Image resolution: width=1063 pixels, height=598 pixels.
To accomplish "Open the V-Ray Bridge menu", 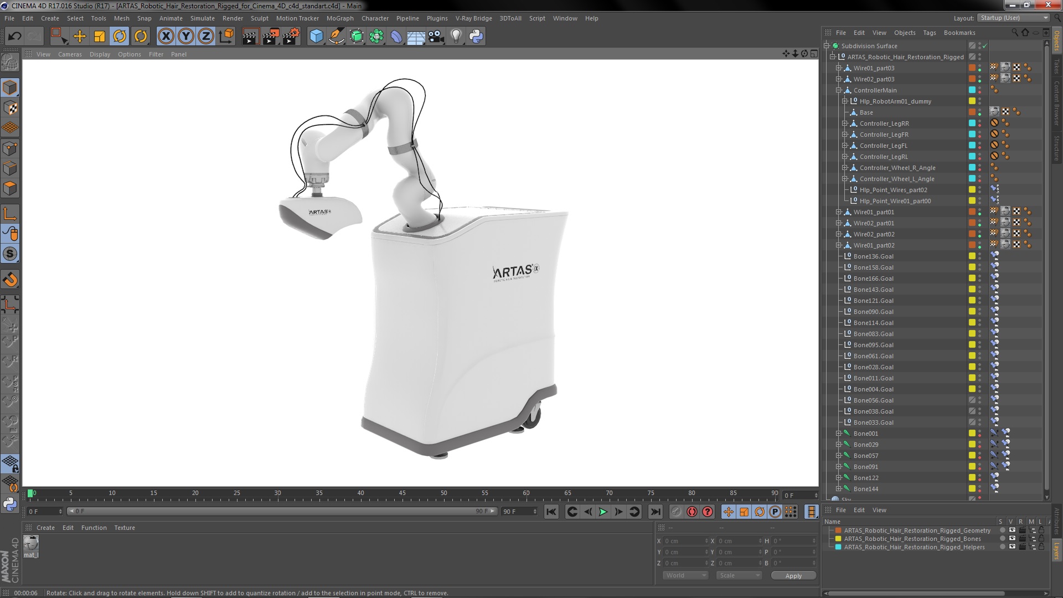I will pos(473,18).
